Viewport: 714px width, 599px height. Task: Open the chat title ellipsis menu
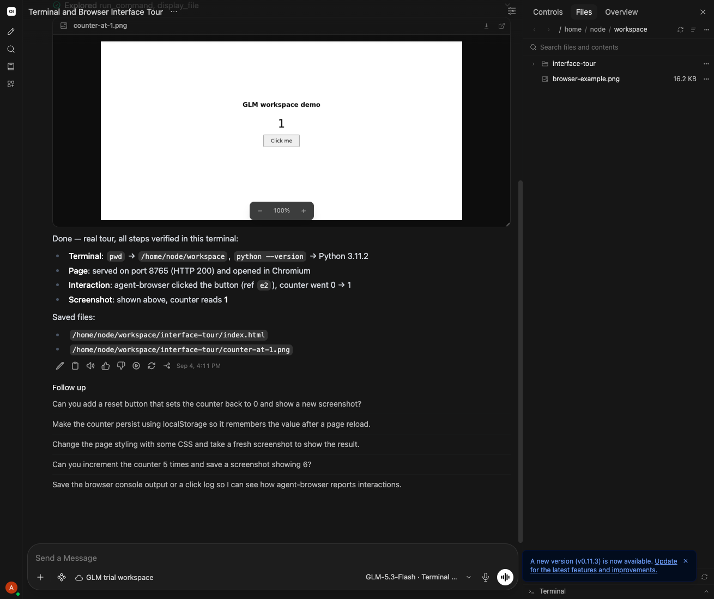174,11
